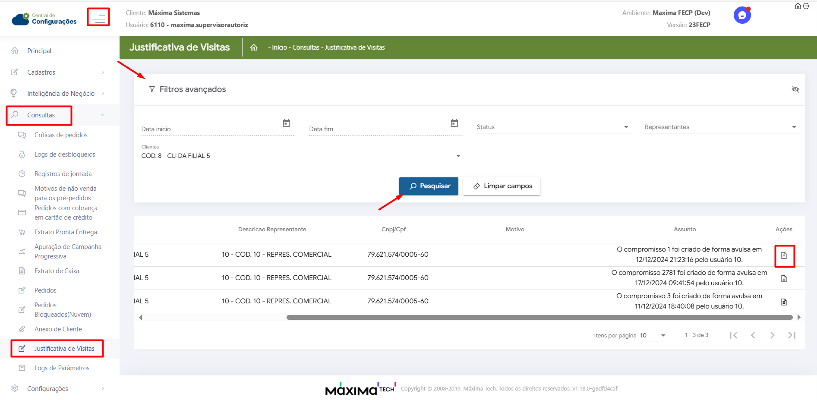Viewport: 817px width, 400px height.
Task: Open the Data inicio calendar picker
Action: coord(287,123)
